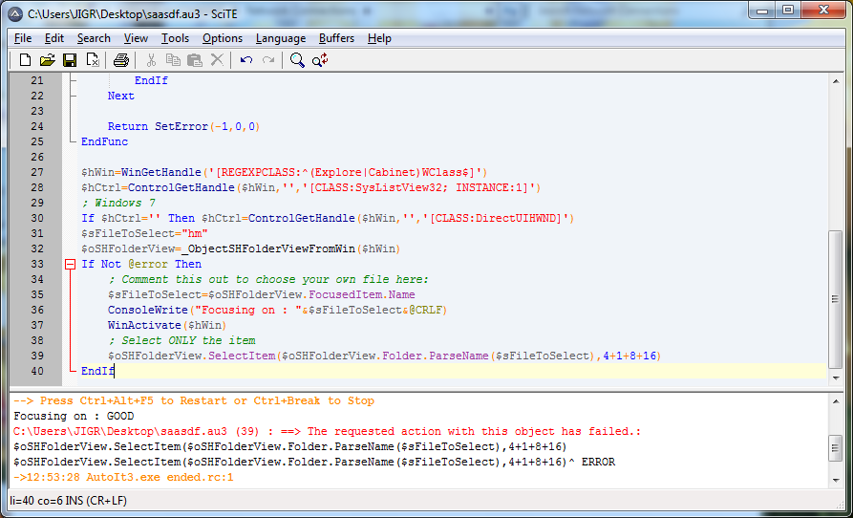Click the 'Next' keyword on line 22

pyautogui.click(x=120, y=96)
